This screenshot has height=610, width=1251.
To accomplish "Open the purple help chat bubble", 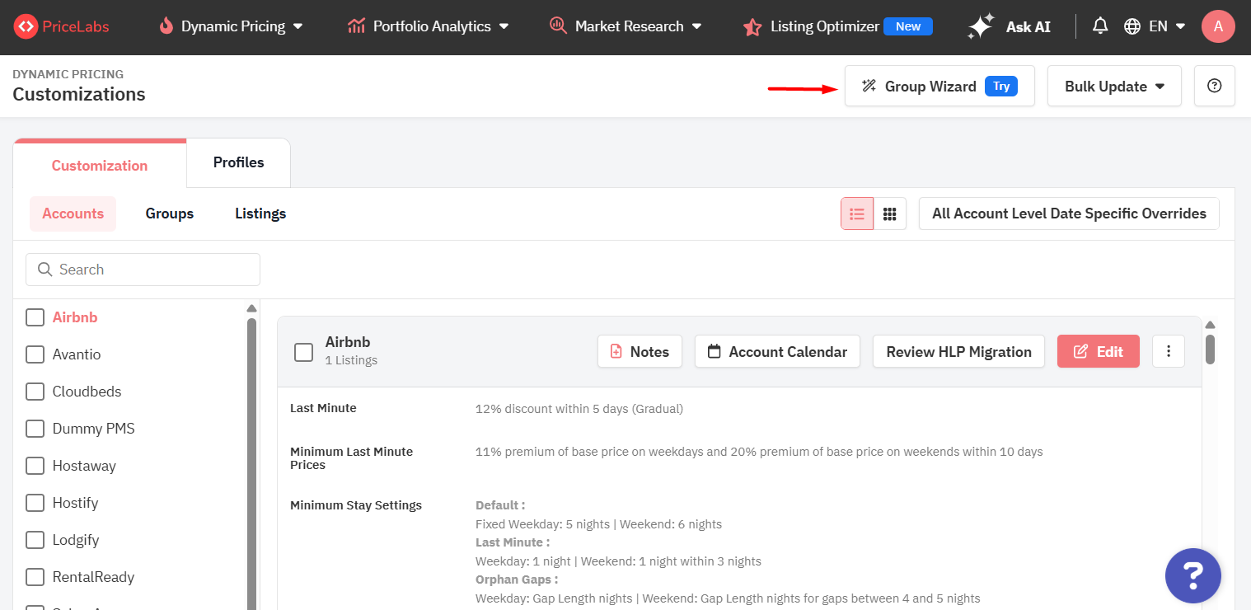I will (x=1192, y=575).
